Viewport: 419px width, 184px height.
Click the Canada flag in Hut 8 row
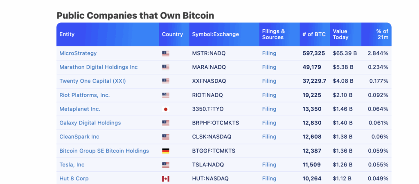pyautogui.click(x=166, y=179)
